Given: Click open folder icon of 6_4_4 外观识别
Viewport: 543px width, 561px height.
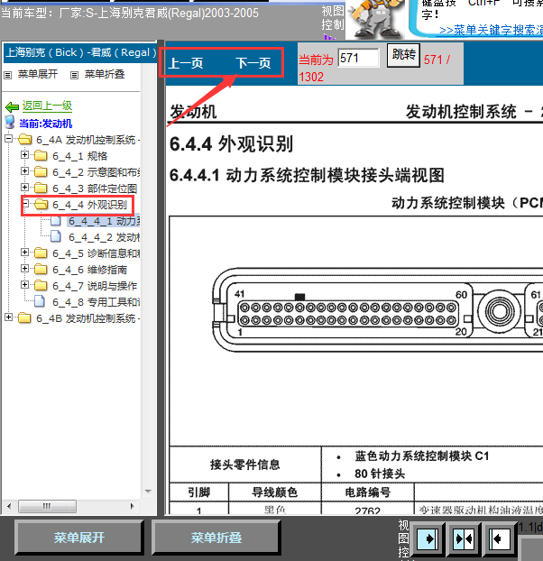Looking at the screenshot, I should point(41,205).
